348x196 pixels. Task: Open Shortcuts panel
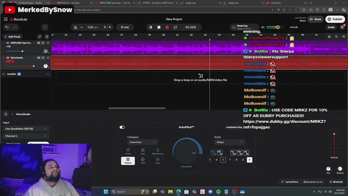[x=336, y=182]
